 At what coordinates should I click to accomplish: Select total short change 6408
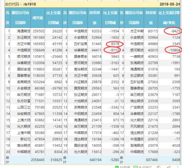pos(176,160)
